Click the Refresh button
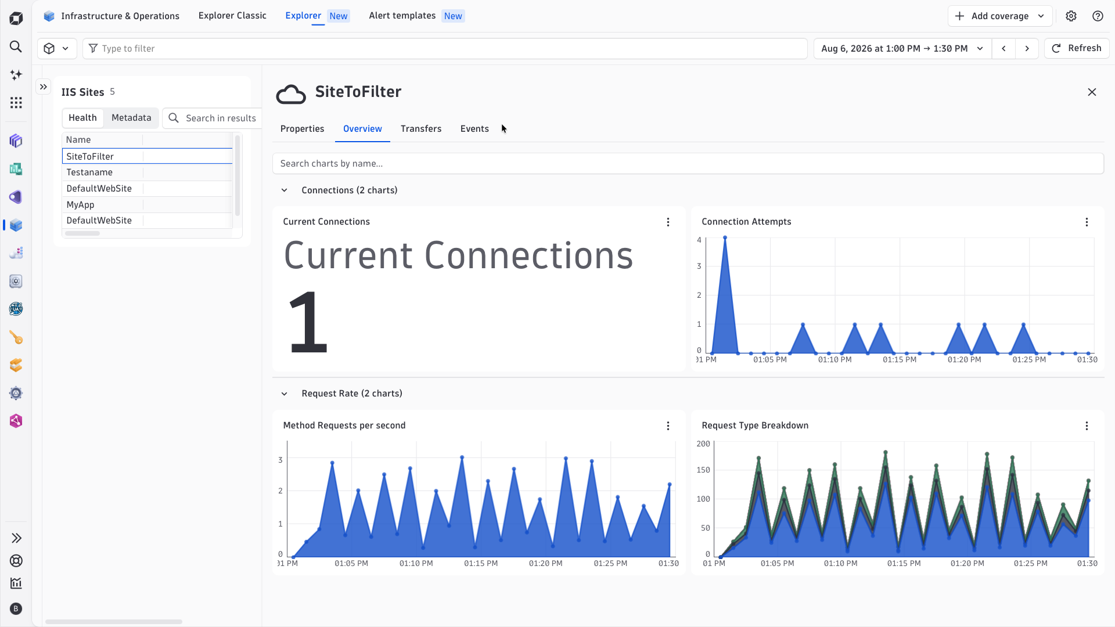 1077,48
